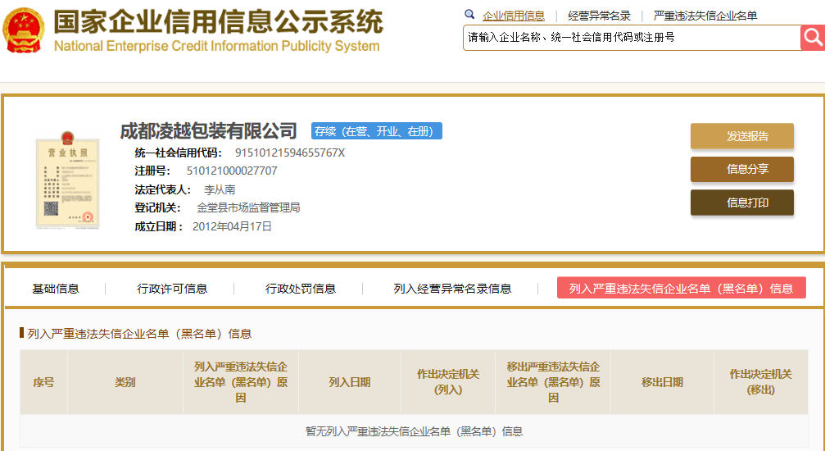The height and width of the screenshot is (451, 825).
Task: Select 企业信用信息 search category
Action: point(514,16)
